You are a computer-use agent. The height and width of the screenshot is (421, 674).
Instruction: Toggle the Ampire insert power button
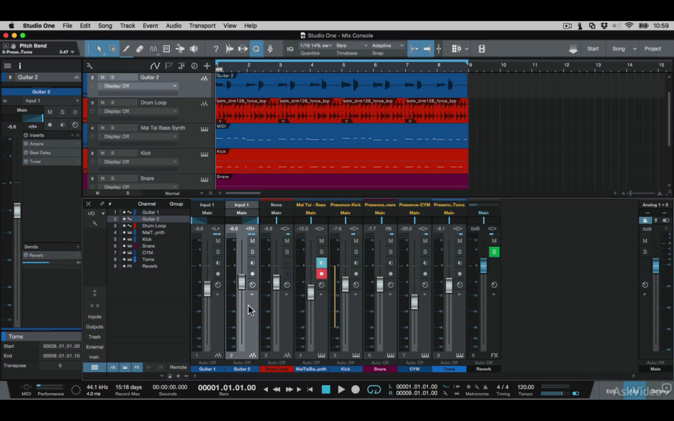[26, 144]
